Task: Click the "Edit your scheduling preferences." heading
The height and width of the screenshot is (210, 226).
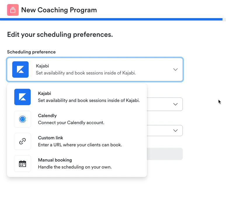Action: click(60, 34)
